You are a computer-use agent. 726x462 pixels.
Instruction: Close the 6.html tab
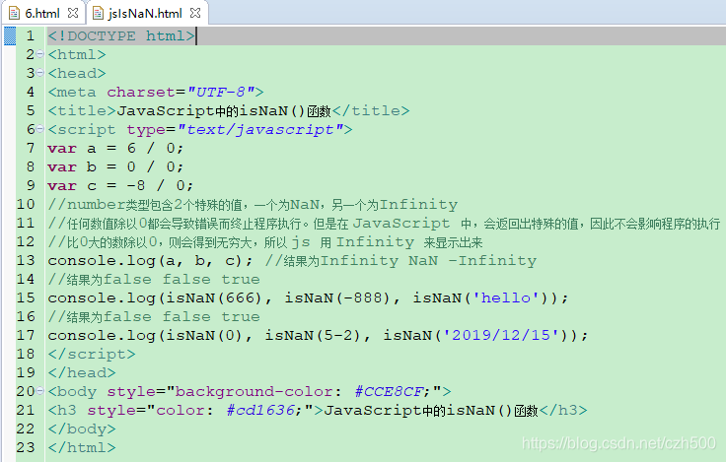click(73, 13)
